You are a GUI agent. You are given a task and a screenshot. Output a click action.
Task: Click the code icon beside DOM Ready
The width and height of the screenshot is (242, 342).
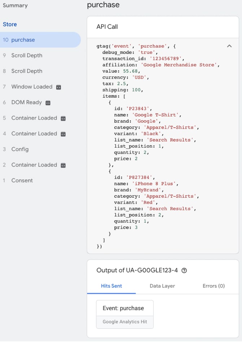coord(48,103)
